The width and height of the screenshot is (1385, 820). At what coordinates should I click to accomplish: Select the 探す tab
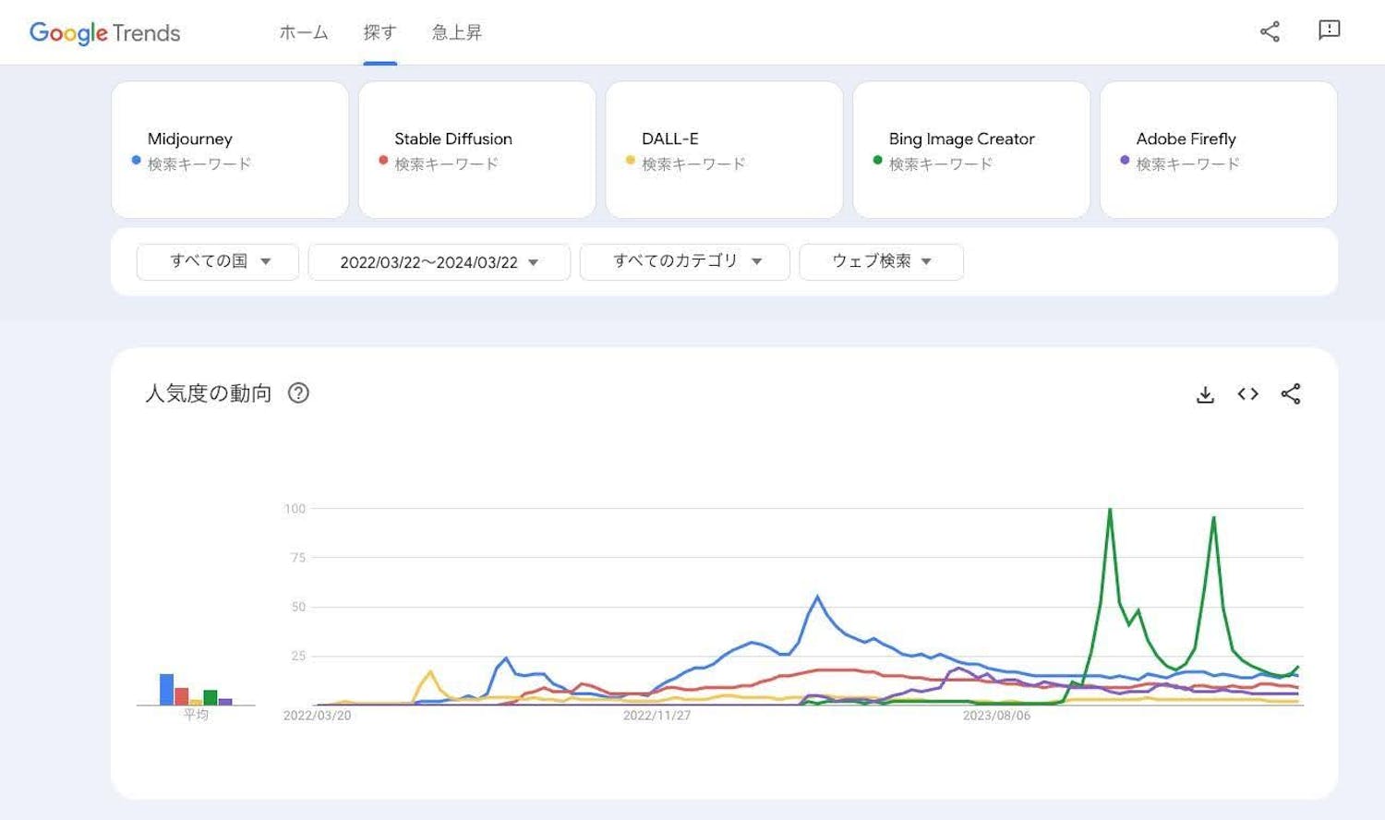click(379, 32)
